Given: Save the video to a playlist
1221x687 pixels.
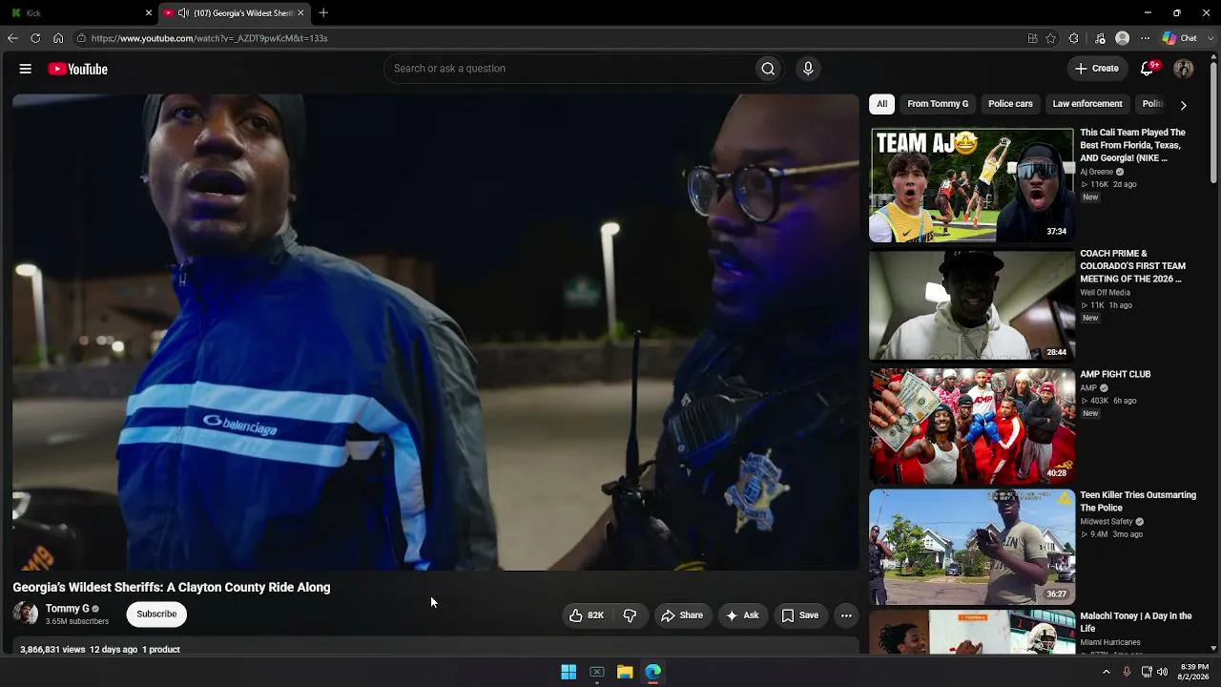Looking at the screenshot, I should tap(800, 615).
